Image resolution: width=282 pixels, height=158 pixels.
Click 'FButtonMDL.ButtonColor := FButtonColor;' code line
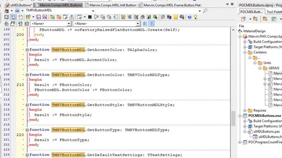[x=83, y=90]
